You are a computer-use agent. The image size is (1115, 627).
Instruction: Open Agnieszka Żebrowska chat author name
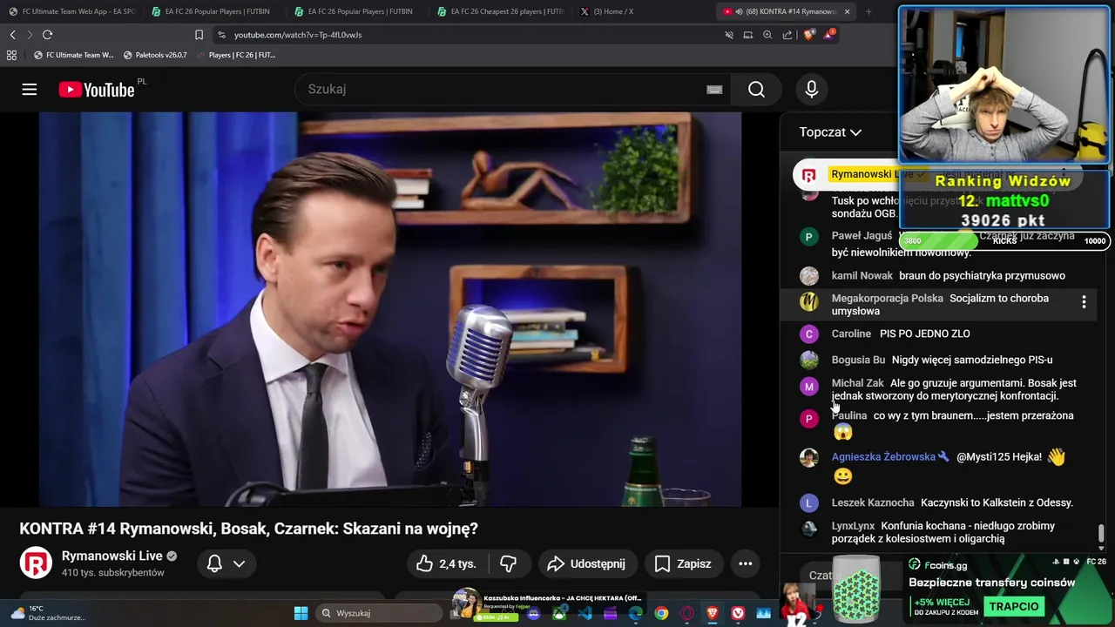click(x=883, y=456)
